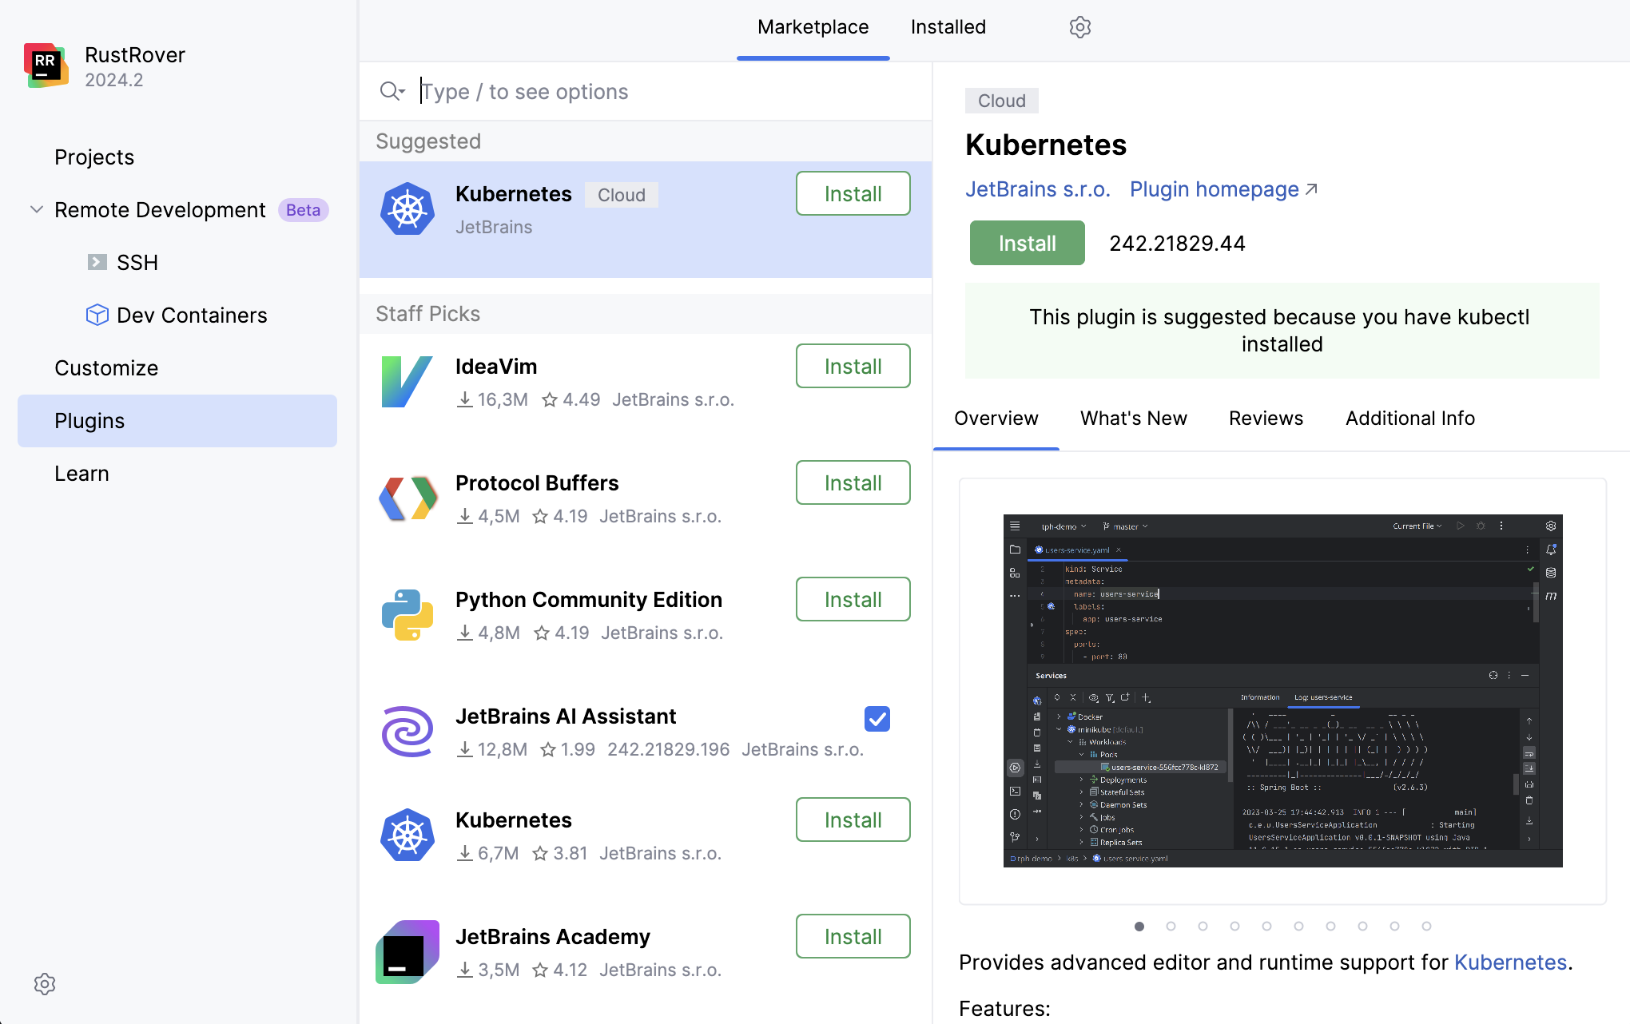Open IDE settings gear at bottom left
The image size is (1630, 1024).
[x=45, y=984]
